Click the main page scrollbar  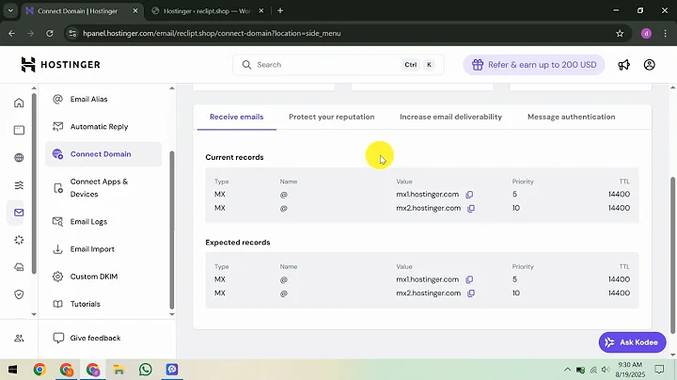pyautogui.click(x=672, y=255)
